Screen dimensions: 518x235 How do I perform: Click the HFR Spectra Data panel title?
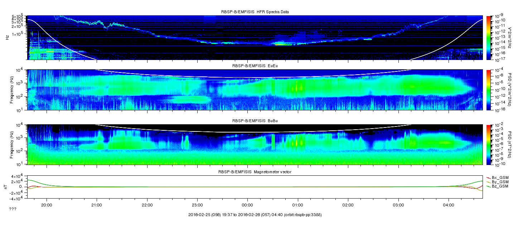pos(255,12)
